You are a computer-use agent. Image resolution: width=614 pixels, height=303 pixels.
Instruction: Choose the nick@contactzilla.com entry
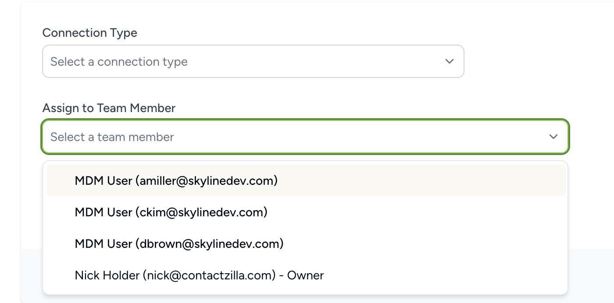click(306, 275)
